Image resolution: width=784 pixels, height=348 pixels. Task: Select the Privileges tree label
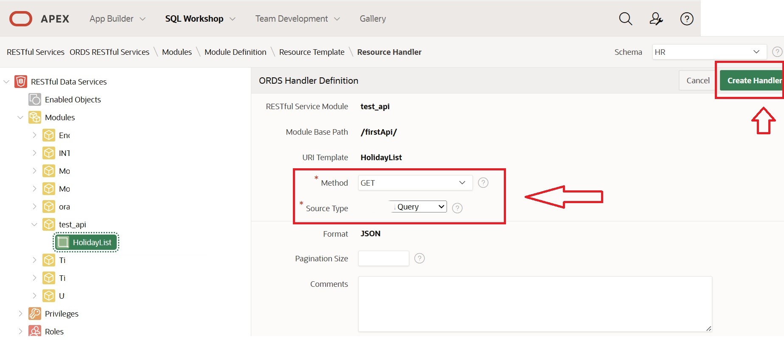[62, 314]
